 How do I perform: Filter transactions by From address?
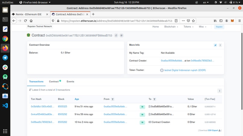[x=113, y=99]
